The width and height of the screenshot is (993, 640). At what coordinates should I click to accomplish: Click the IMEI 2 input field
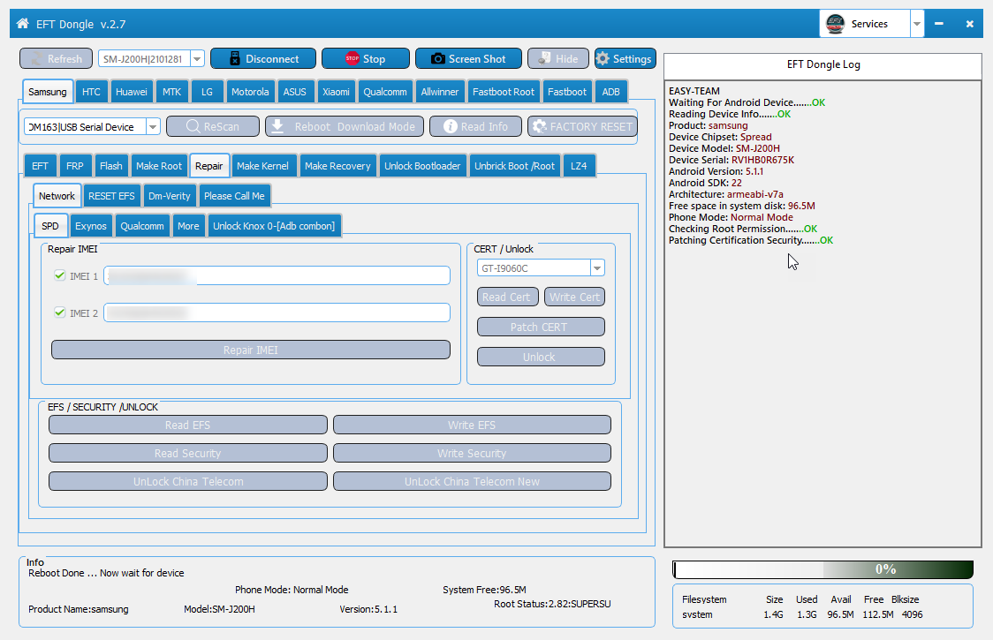[x=277, y=312]
